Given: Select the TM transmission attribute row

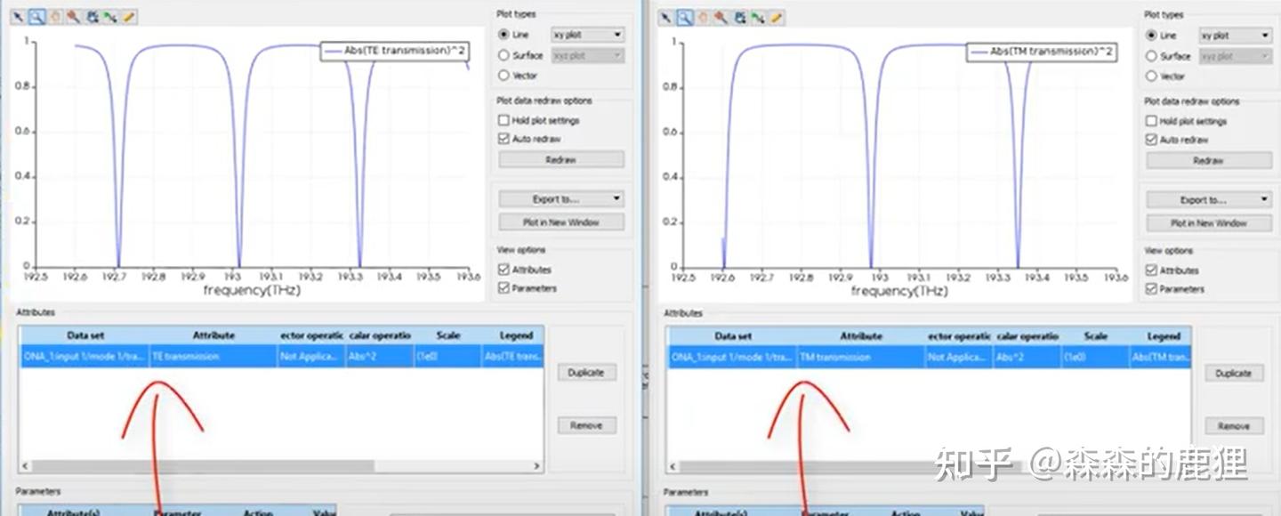Looking at the screenshot, I should (x=929, y=358).
